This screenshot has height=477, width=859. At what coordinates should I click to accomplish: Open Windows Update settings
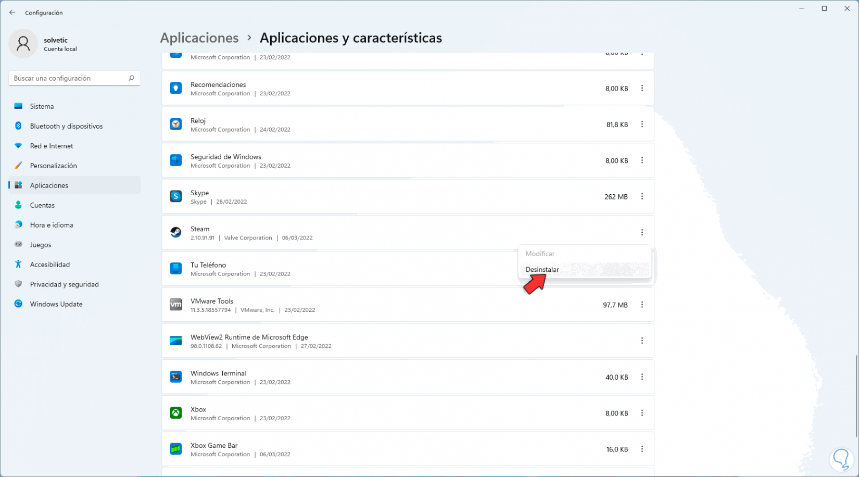point(74,304)
